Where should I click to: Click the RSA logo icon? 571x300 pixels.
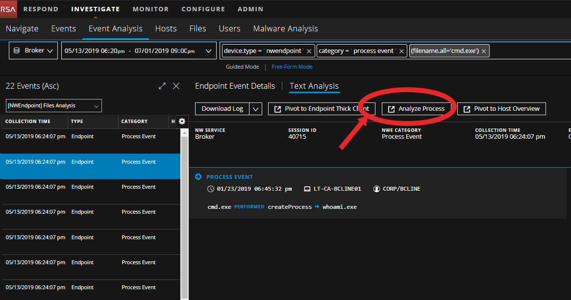8,9
